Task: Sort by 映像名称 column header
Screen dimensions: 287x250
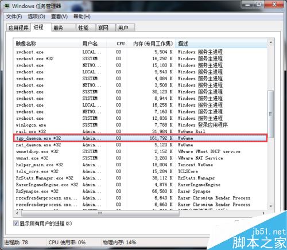Action: pyautogui.click(x=46, y=44)
